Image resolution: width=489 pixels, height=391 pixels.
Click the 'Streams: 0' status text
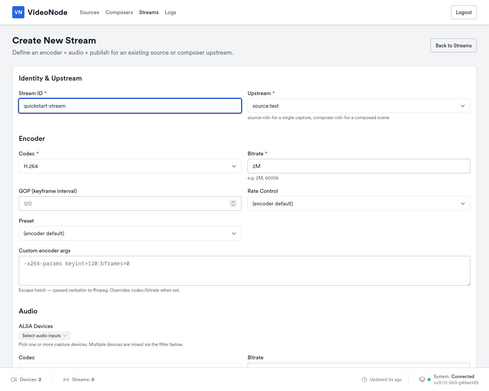point(83,380)
